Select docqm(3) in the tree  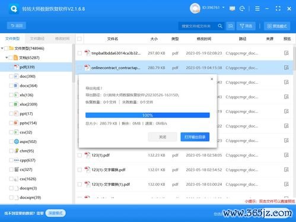pyautogui.click(x=28, y=188)
